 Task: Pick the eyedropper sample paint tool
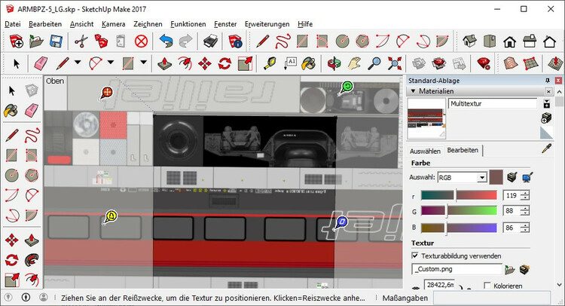tap(547, 148)
